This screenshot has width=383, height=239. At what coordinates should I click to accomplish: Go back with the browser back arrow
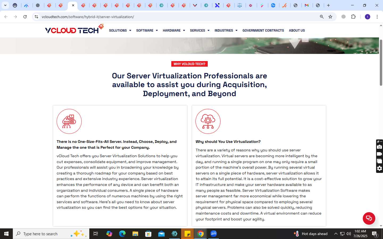tap(6, 17)
